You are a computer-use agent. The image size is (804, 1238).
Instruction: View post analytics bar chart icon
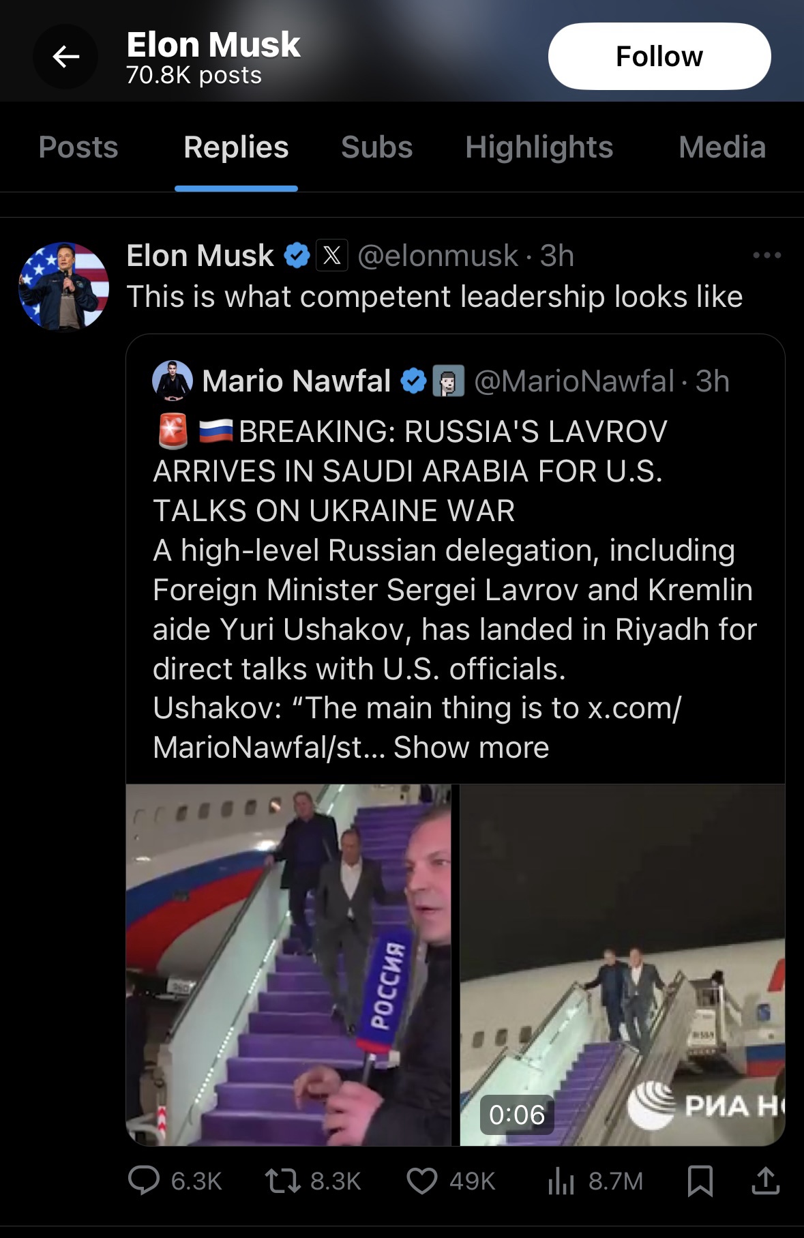pos(561,1181)
